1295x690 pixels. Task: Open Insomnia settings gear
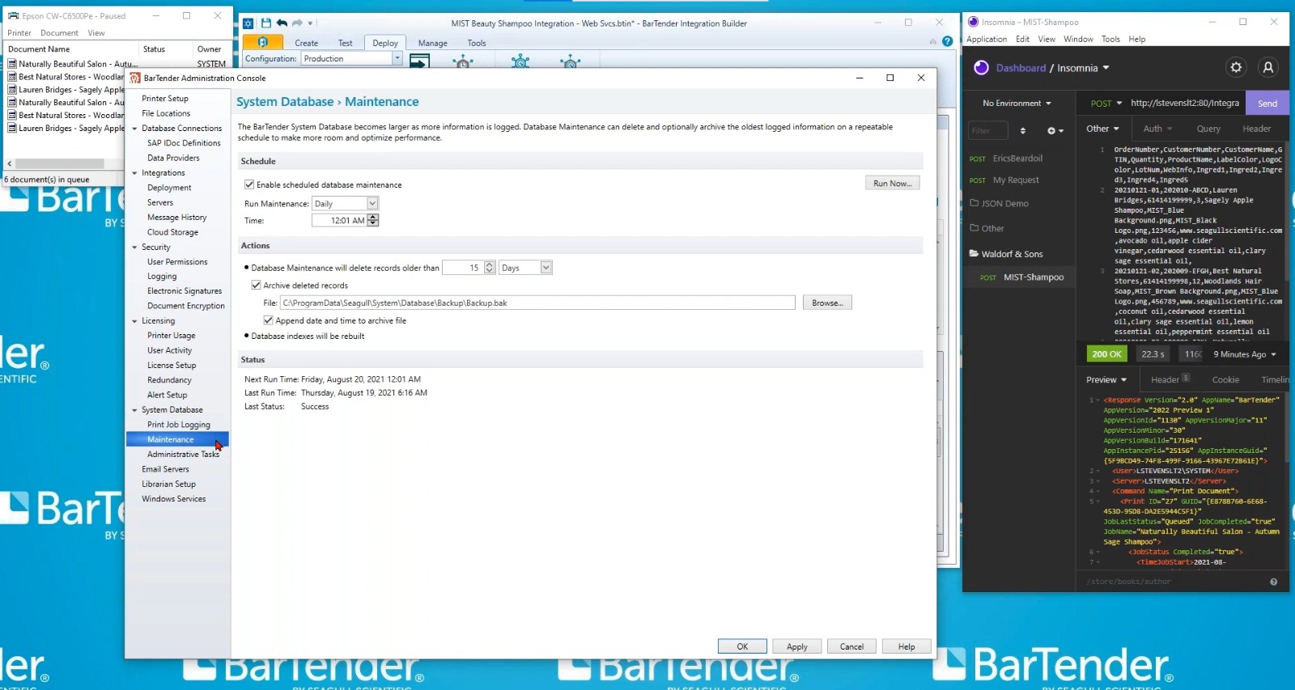[x=1236, y=68]
